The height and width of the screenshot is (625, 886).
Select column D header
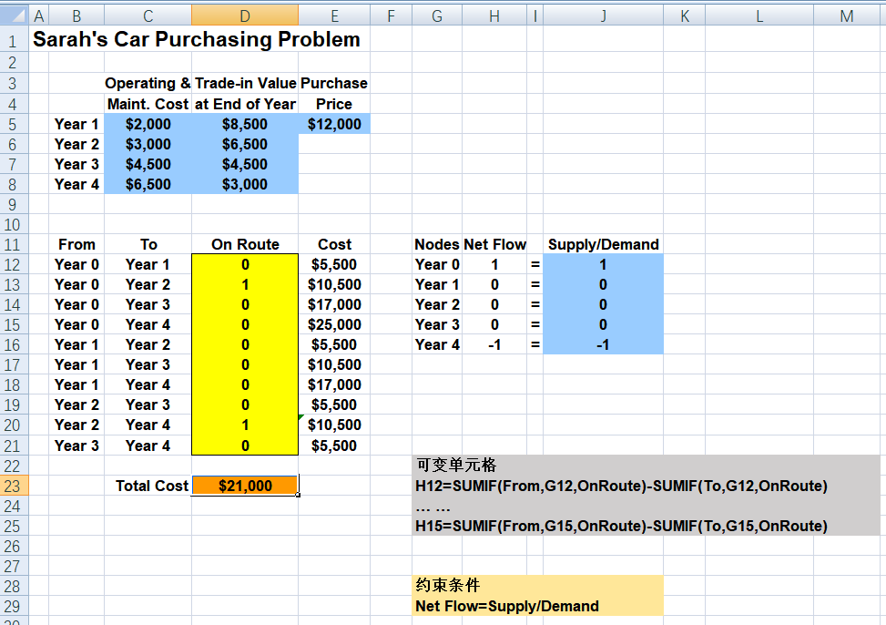pyautogui.click(x=245, y=15)
